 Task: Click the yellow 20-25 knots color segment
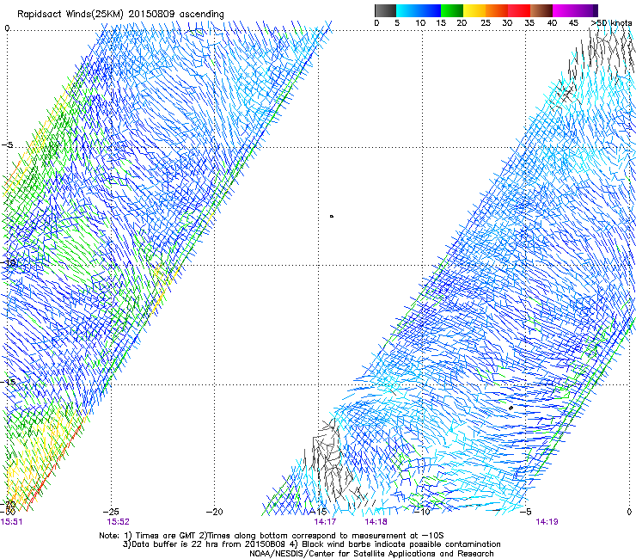[x=474, y=10]
